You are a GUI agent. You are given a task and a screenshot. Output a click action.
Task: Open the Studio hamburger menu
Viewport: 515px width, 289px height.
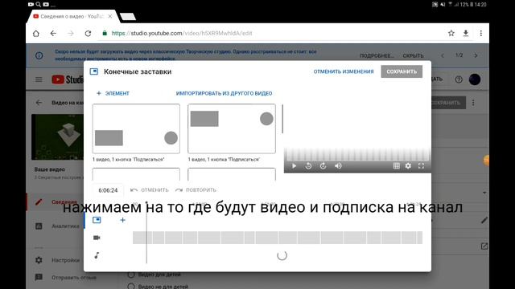point(39,79)
